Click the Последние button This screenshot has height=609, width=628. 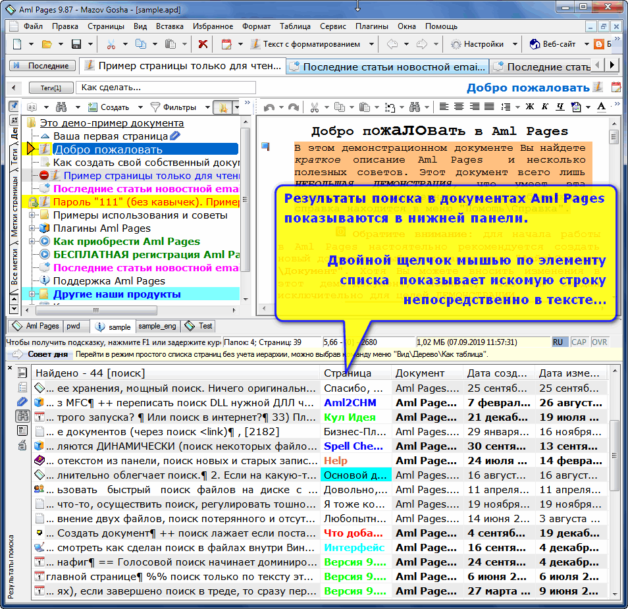coord(42,66)
